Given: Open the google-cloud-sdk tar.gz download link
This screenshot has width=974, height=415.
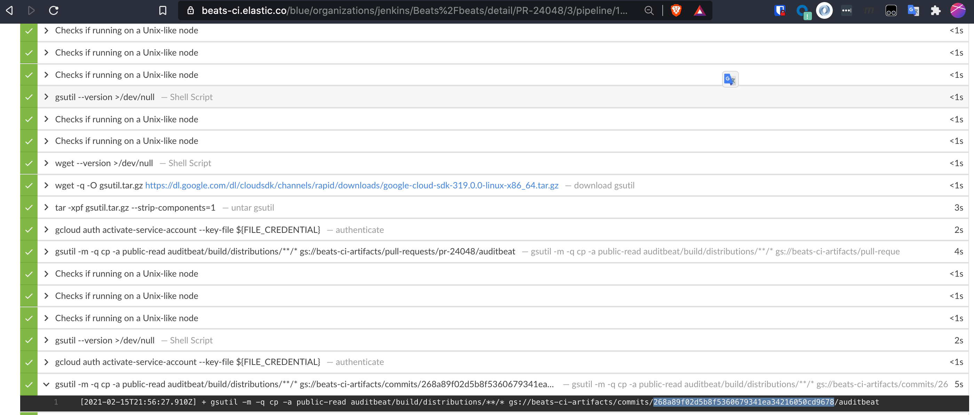Looking at the screenshot, I should click(352, 185).
